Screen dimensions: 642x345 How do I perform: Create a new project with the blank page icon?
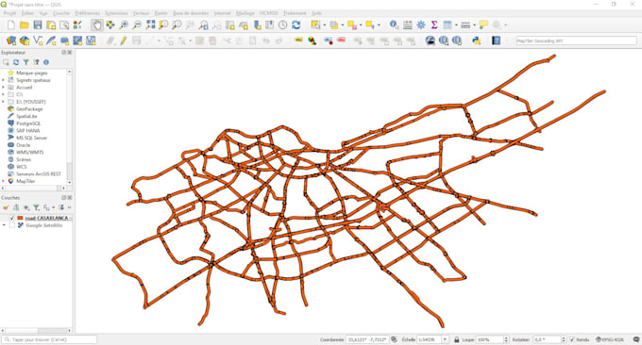[x=11, y=25]
